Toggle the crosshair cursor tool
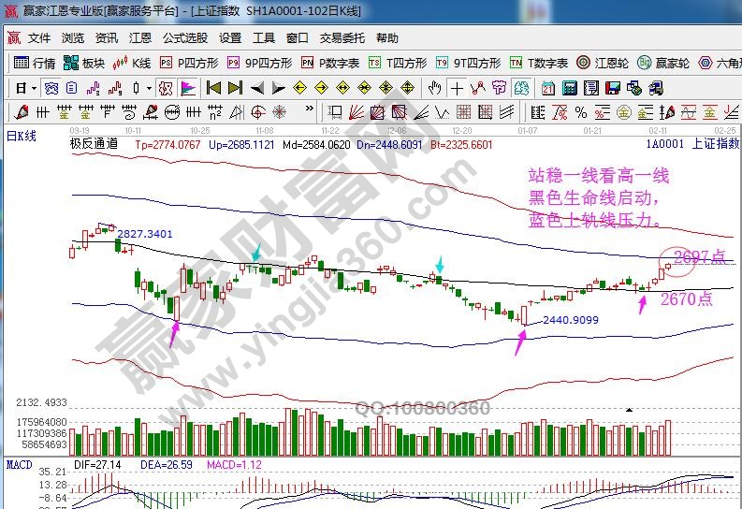742x509 pixels. [x=457, y=88]
